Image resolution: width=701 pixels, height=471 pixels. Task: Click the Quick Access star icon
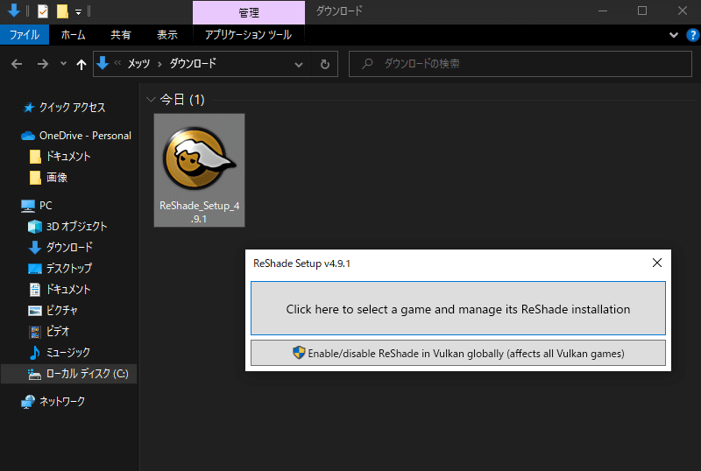point(29,108)
